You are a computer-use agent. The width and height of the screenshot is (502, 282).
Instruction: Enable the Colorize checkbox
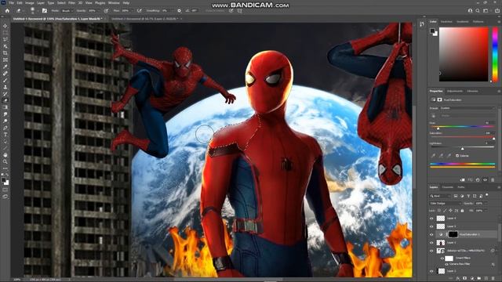coord(457,156)
